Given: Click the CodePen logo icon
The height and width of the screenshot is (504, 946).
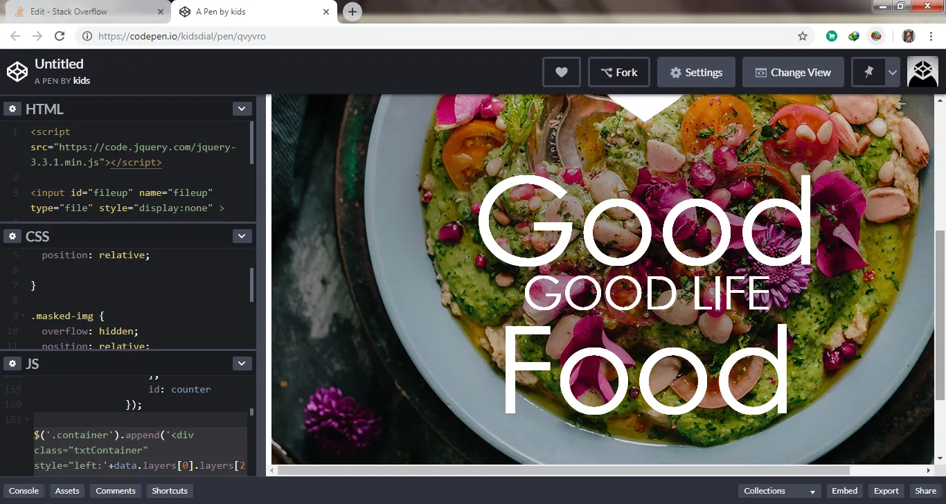Looking at the screenshot, I should (17, 72).
